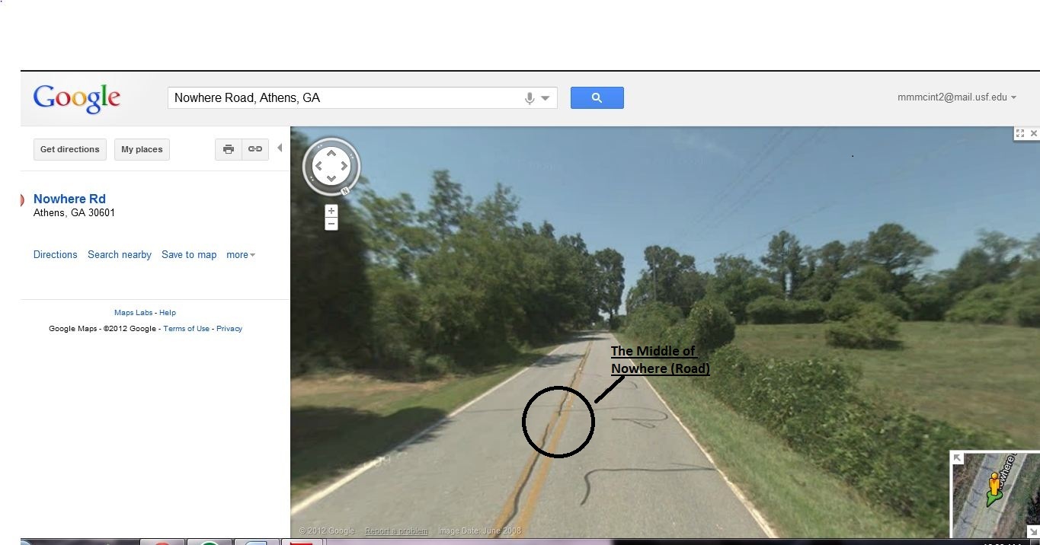Image resolution: width=1040 pixels, height=545 pixels.
Task: Click the Nowhere Rd result title
Action: click(x=69, y=199)
